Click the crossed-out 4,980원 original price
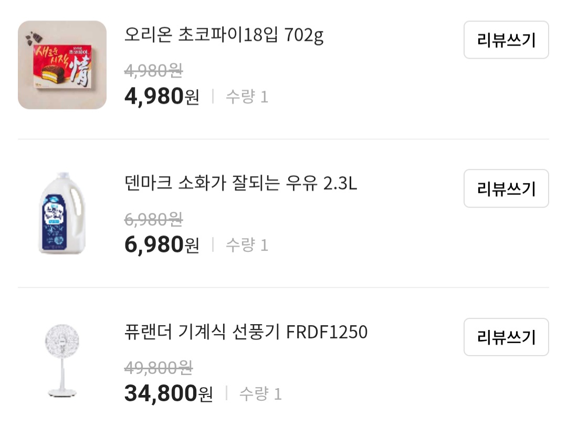Screen dimensions: 567x439 (153, 70)
